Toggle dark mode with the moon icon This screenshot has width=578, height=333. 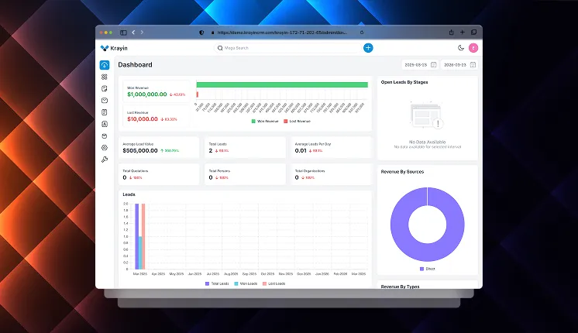(x=461, y=48)
